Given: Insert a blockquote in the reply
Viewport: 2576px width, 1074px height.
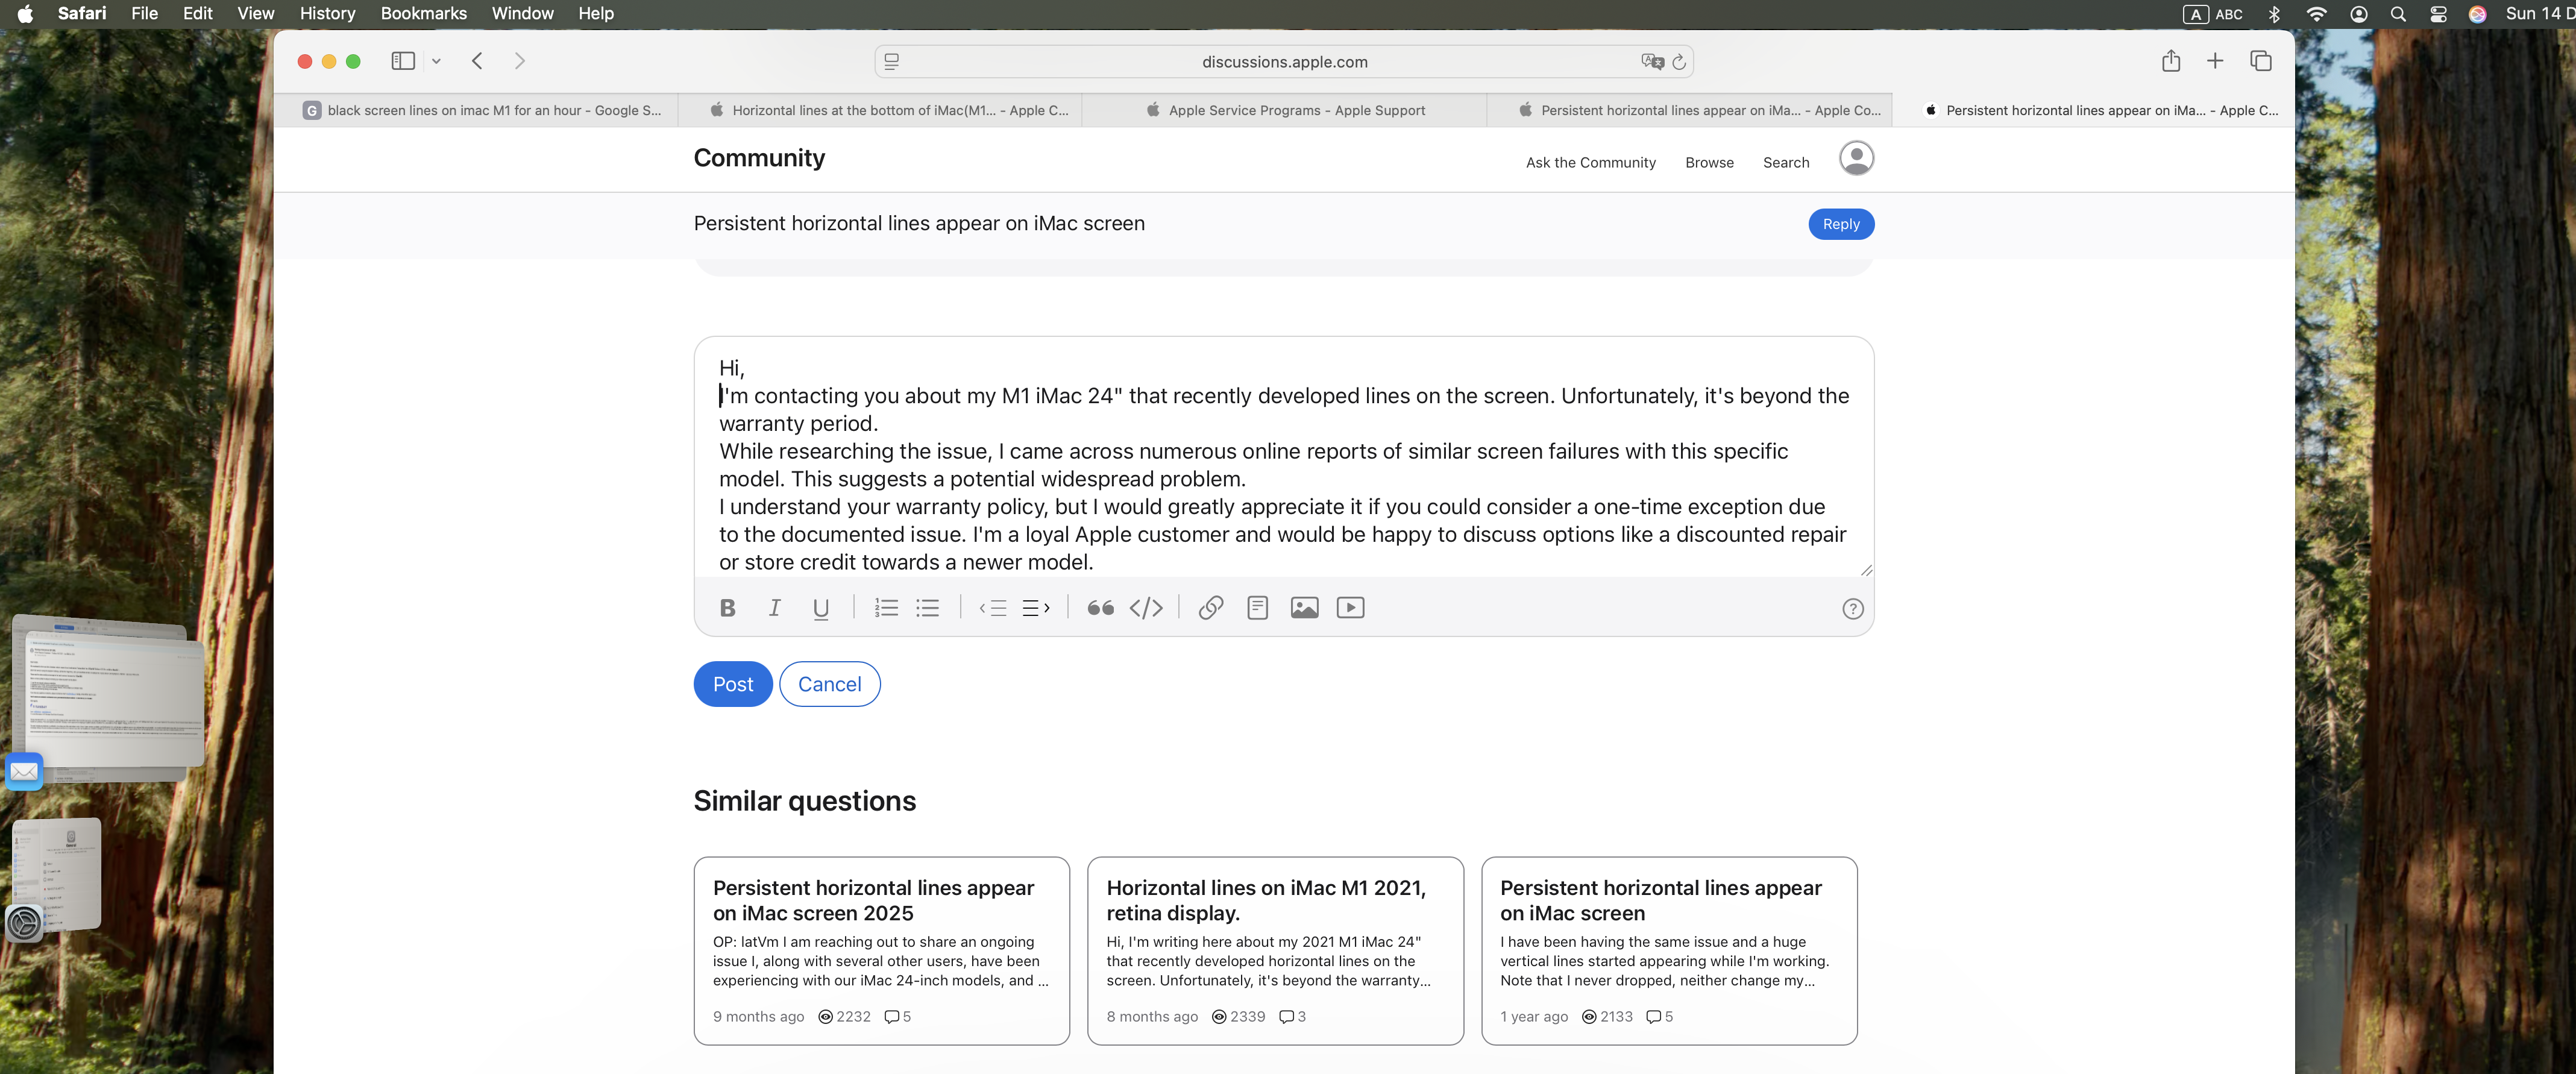Looking at the screenshot, I should point(1100,608).
